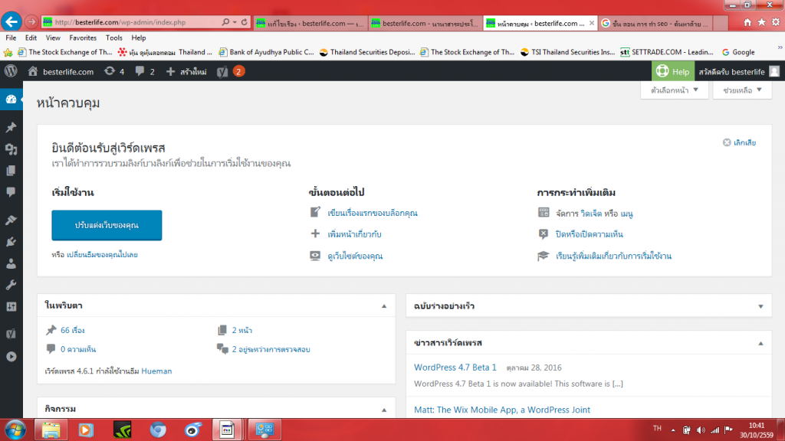
Task: Click the browser back arrow button
Action: [x=11, y=21]
